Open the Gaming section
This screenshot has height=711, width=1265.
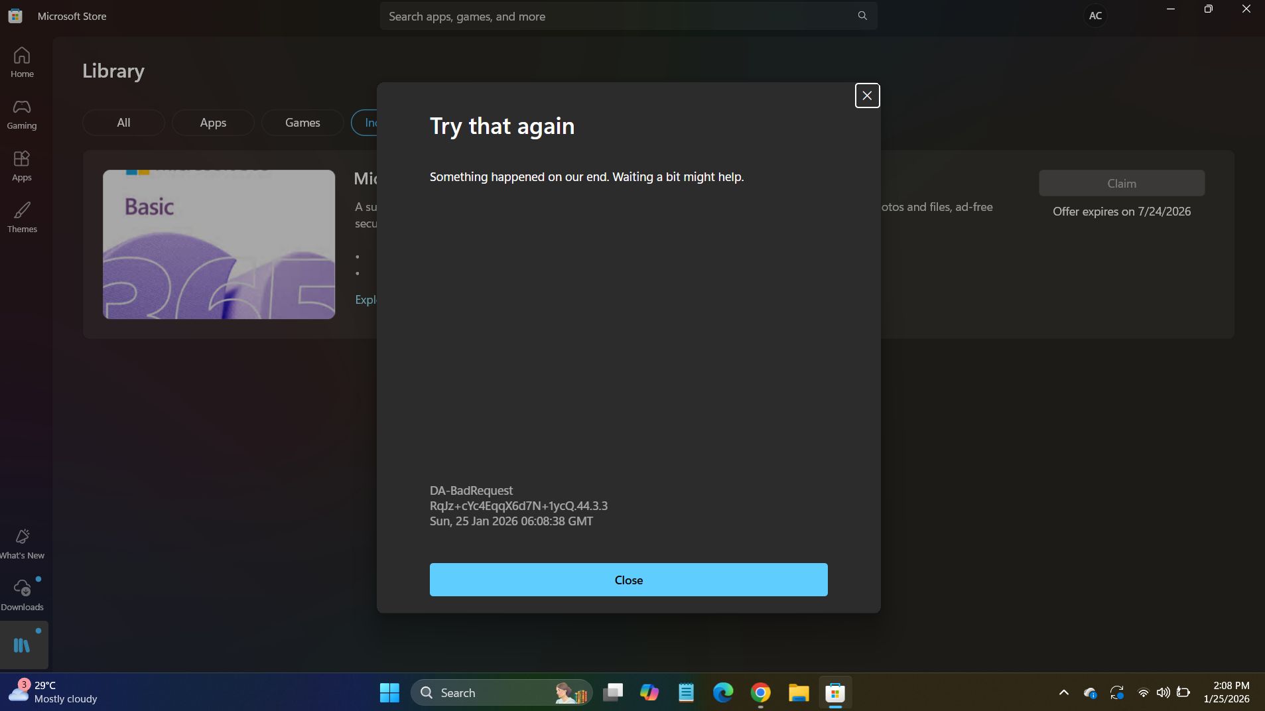[x=22, y=114]
